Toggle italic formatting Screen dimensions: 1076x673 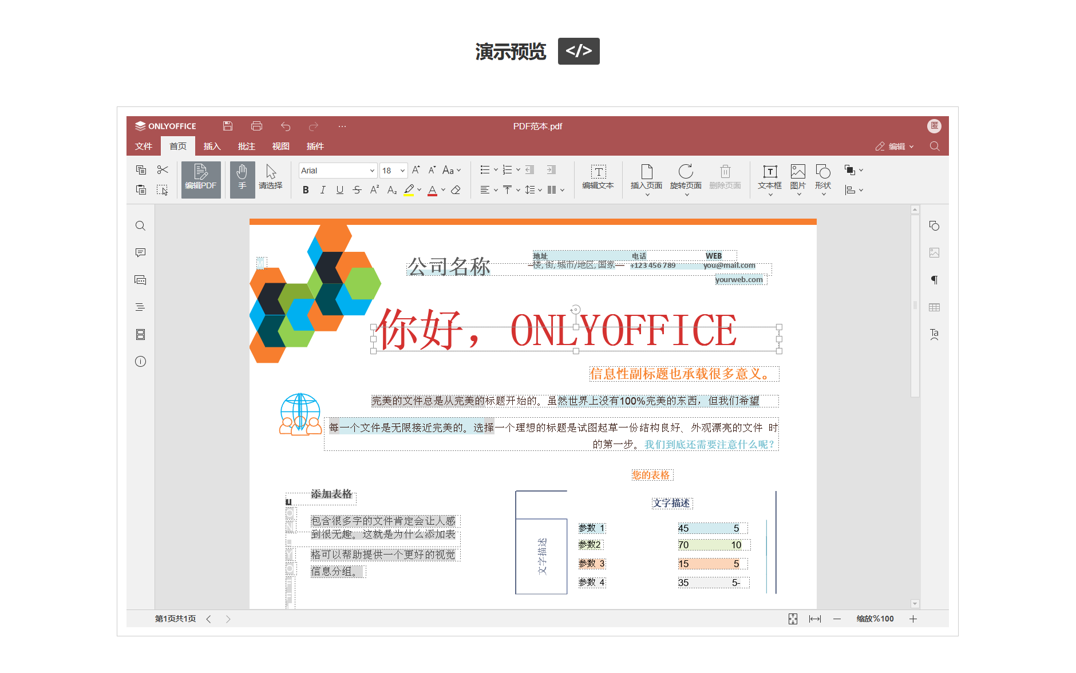click(x=323, y=190)
